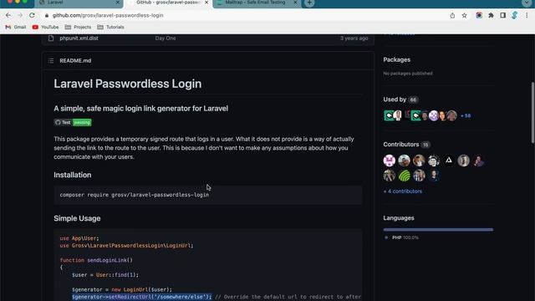Switch to the Laravel tab
The height and width of the screenshot is (301, 535).
pyautogui.click(x=79, y=3)
